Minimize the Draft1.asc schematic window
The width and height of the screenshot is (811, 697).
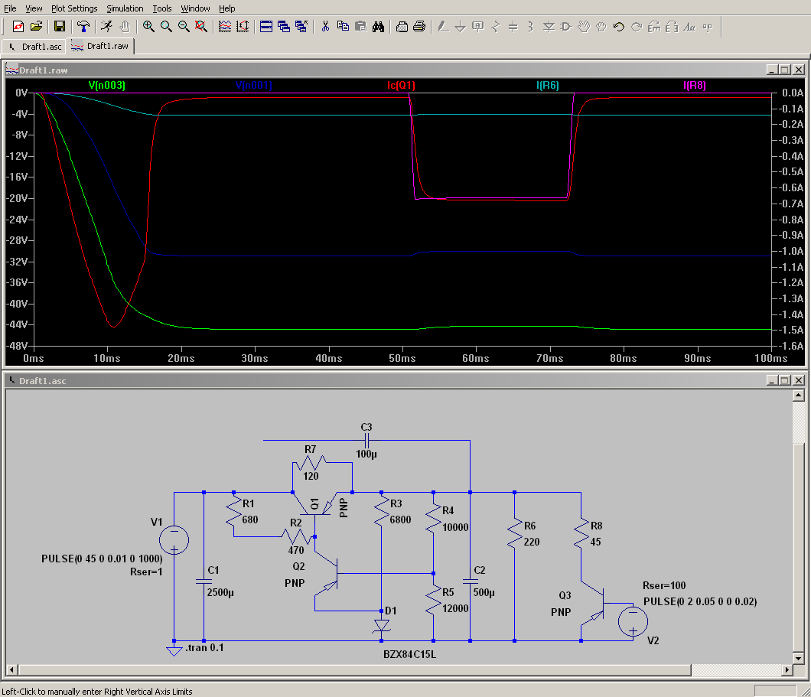772,380
